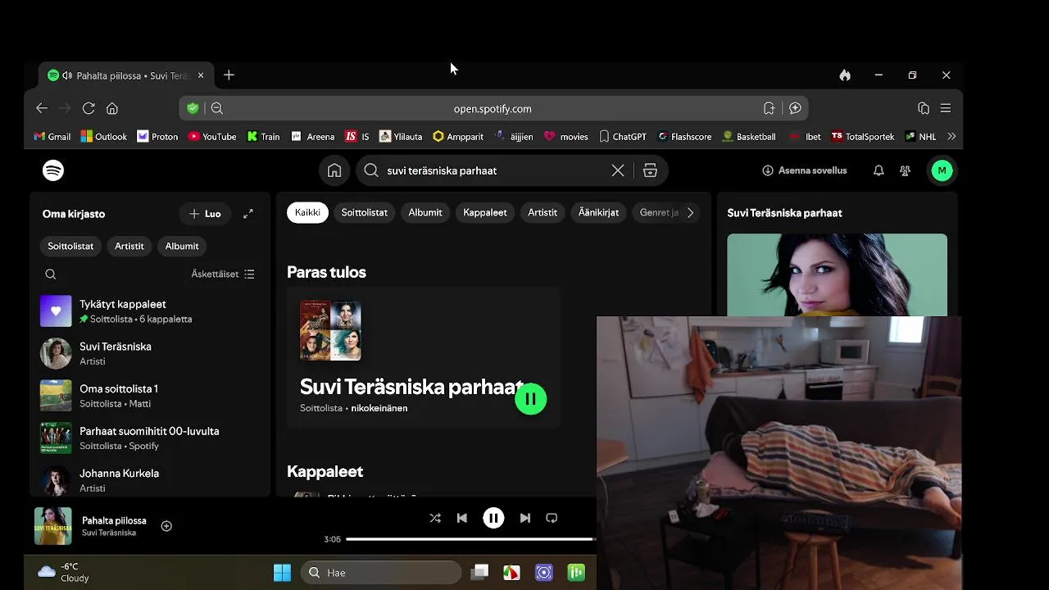The width and height of the screenshot is (1049, 590).
Task: Click the Asenna sovellus install link
Action: point(804,170)
